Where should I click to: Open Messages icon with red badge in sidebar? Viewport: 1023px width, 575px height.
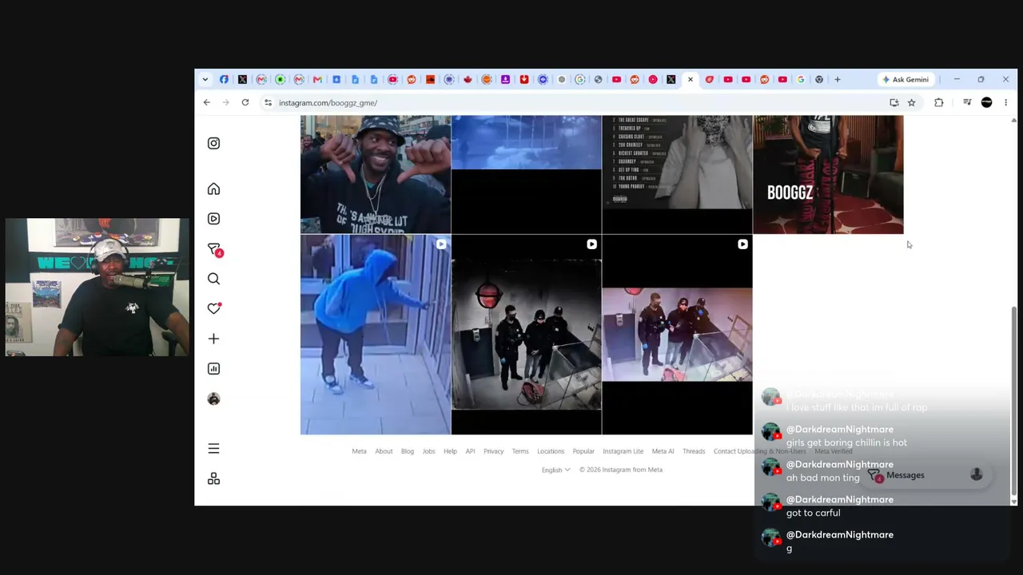click(x=214, y=250)
